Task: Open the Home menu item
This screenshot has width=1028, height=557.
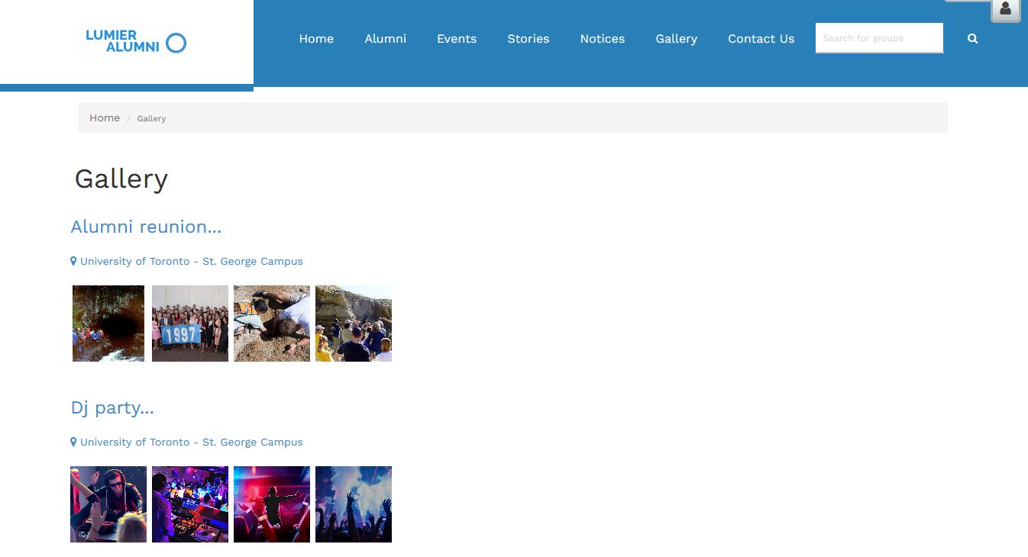Action: pos(316,39)
